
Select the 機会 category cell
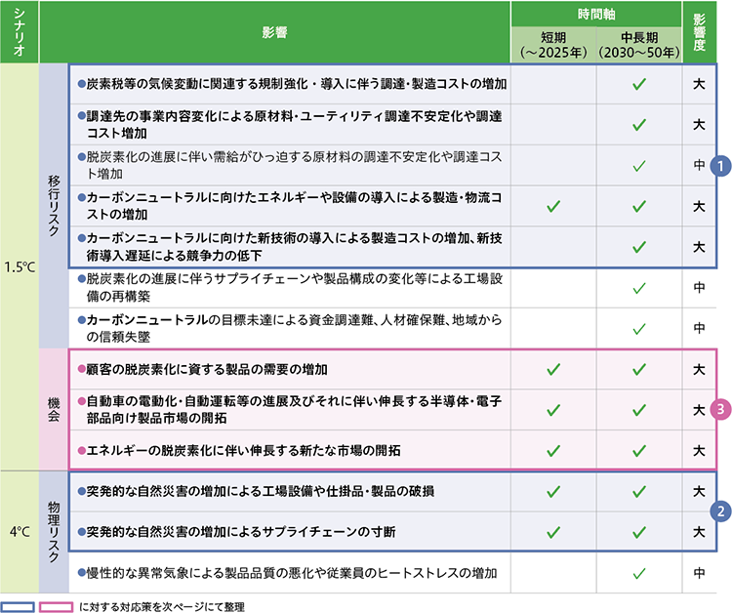point(53,410)
